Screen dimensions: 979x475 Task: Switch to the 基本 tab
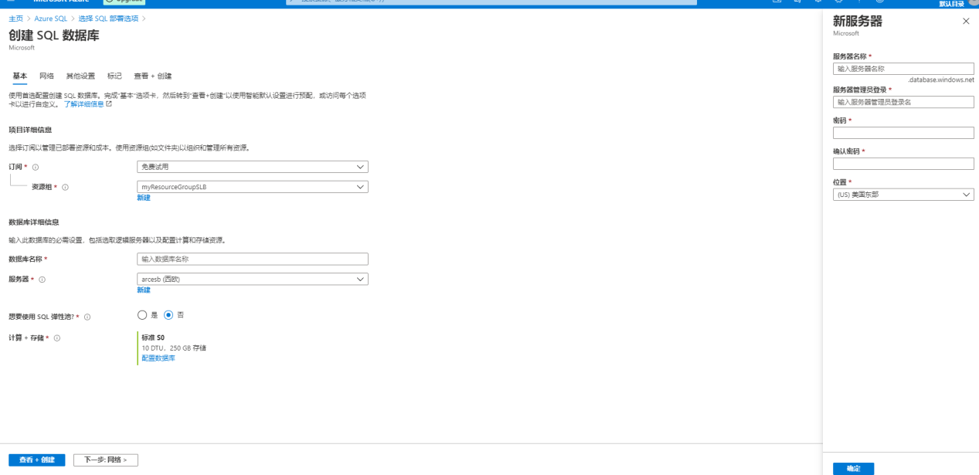[20, 76]
